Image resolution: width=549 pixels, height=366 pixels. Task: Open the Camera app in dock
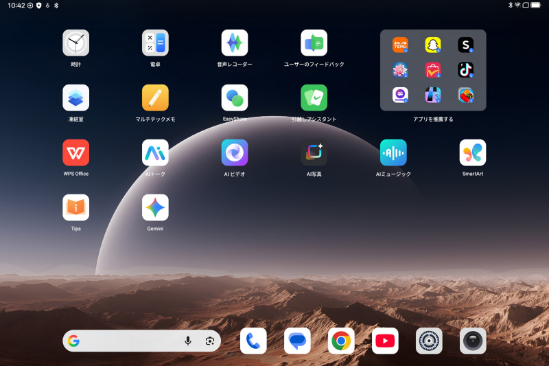[x=473, y=341]
